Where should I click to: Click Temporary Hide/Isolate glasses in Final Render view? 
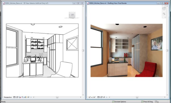(x=104, y=97)
